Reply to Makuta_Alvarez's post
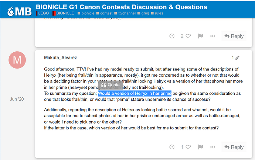 tap(234, 147)
